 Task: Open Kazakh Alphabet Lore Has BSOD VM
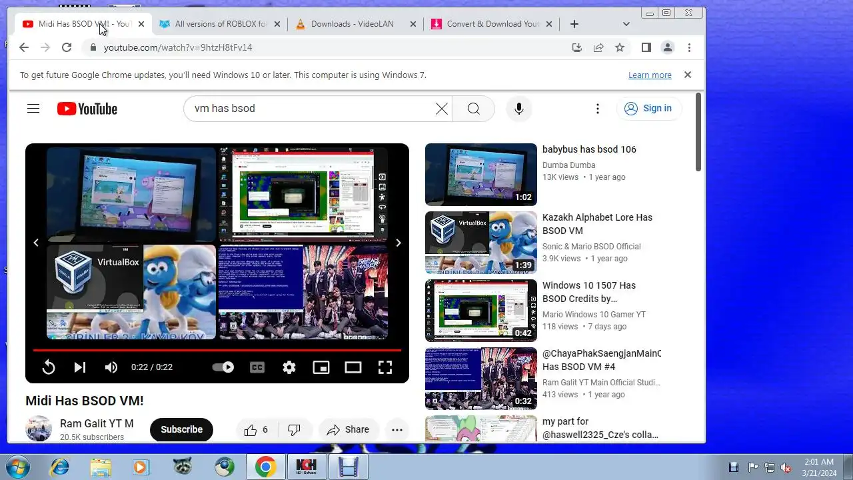(x=597, y=224)
